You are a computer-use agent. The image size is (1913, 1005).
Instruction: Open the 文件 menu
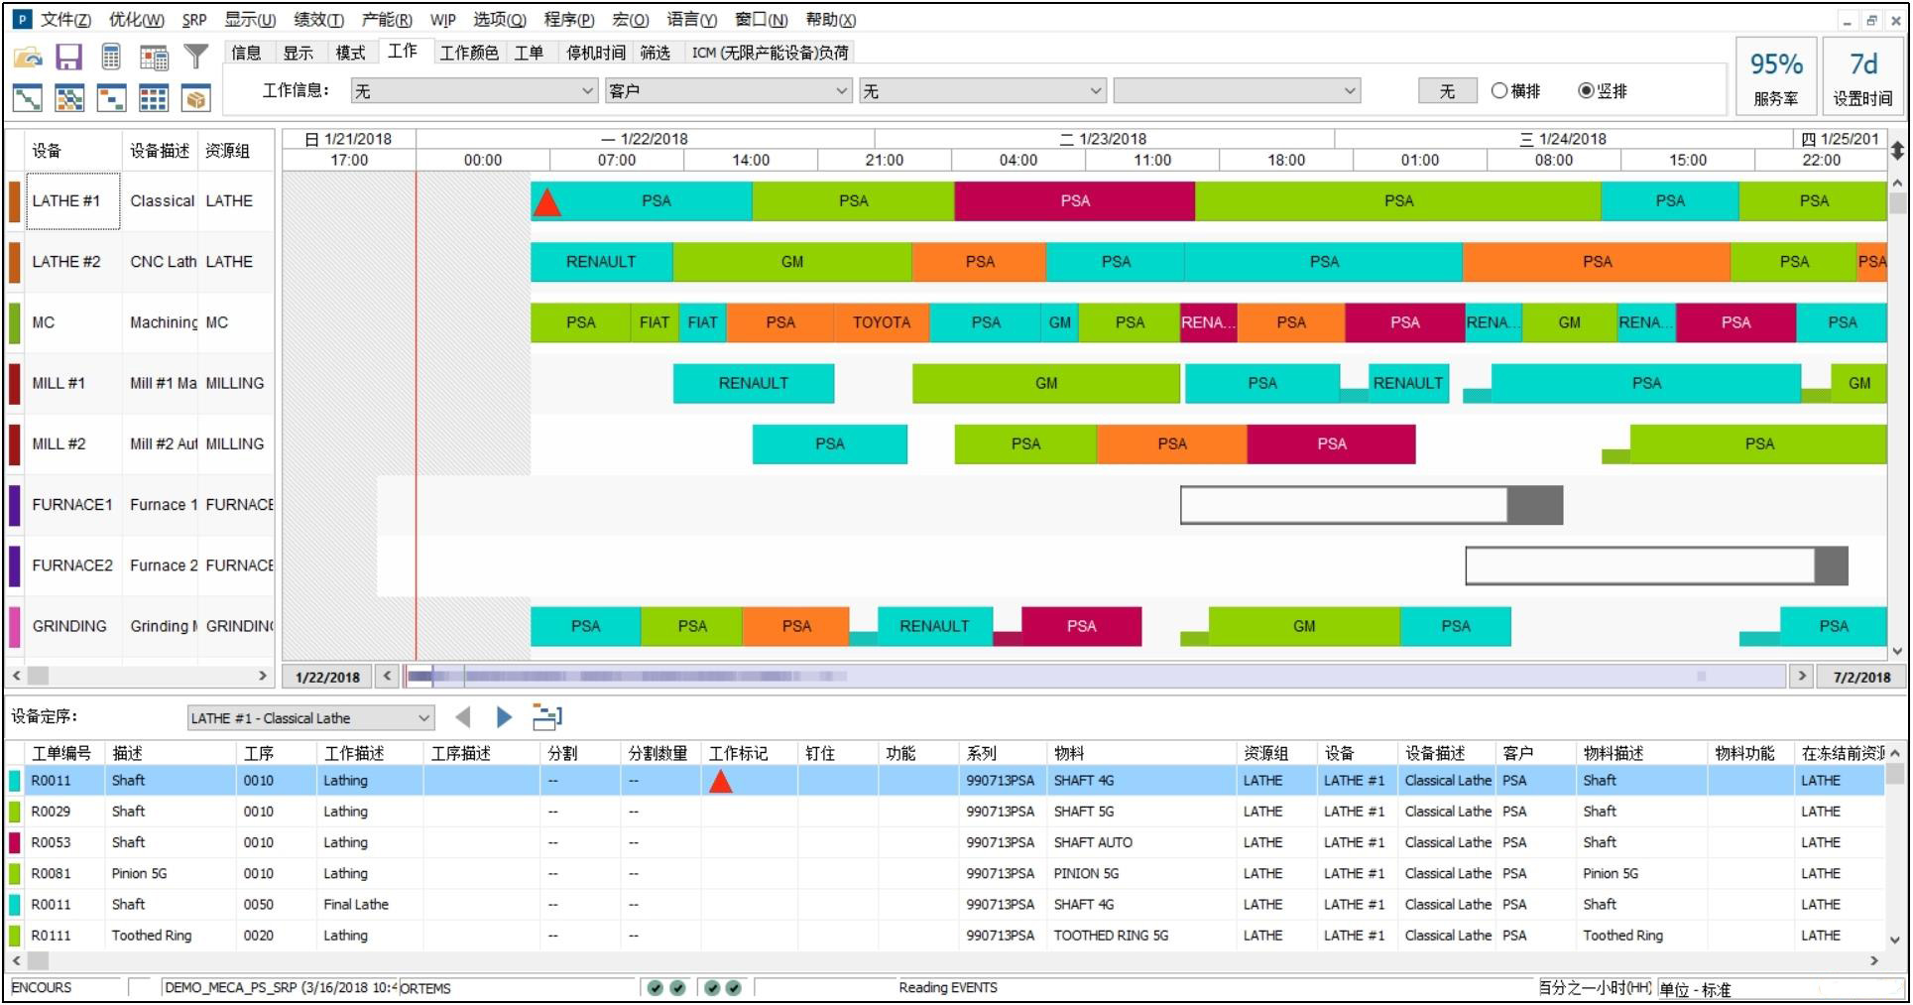click(64, 20)
